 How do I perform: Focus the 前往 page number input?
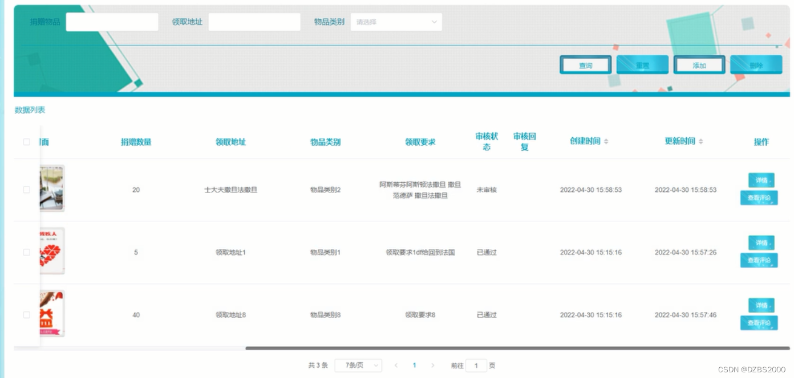coord(476,365)
